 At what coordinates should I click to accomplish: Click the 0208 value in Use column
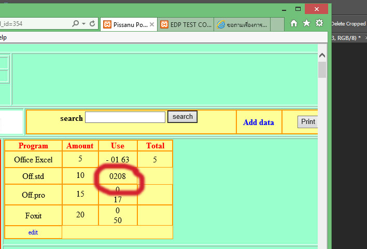(x=118, y=176)
